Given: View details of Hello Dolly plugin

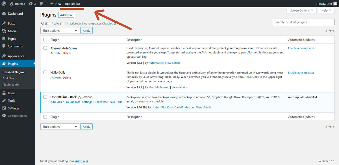Looking at the screenshot, I should point(179,87).
